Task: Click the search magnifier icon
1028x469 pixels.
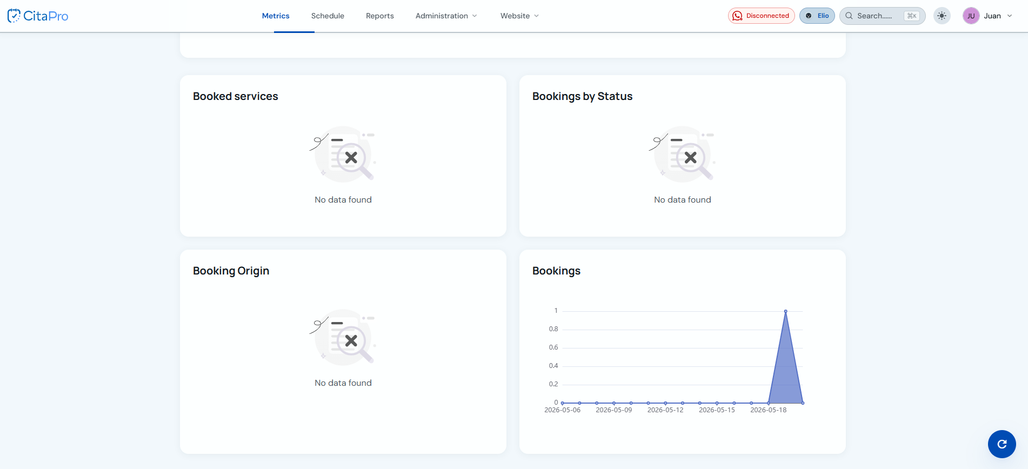Action: click(x=849, y=16)
